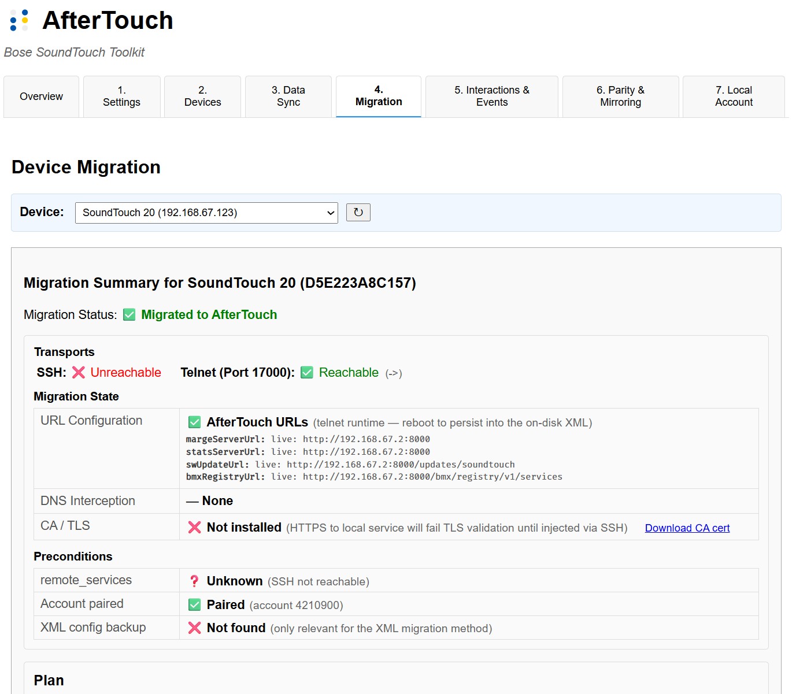Open 5. Interactions & Events tab
The height and width of the screenshot is (694, 796).
pos(492,97)
